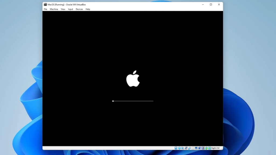
Task: Click the Apple logo in the VM screen
Action: click(133, 79)
